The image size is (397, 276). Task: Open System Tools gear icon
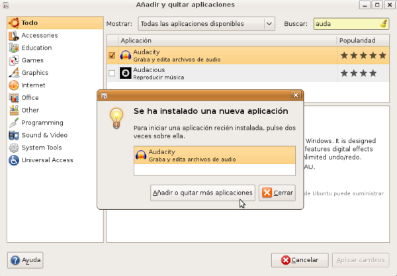[x=13, y=148]
